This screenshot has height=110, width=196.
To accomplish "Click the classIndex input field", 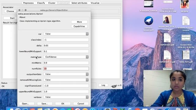I will (66, 40).
